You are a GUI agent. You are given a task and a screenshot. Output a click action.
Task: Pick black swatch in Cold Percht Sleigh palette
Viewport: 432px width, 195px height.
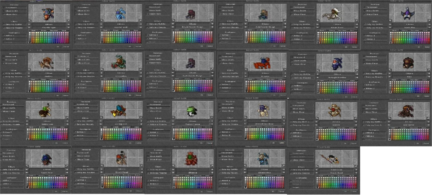click(x=246, y=42)
